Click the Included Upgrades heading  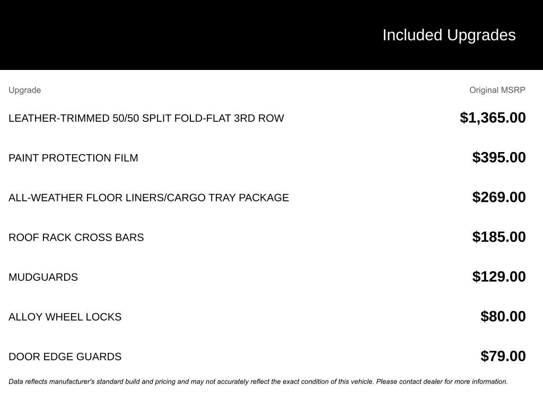coord(449,35)
